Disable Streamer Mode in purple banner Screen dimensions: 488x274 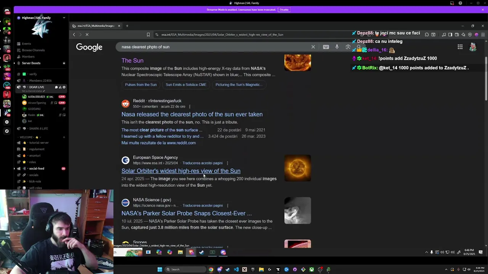point(284,10)
